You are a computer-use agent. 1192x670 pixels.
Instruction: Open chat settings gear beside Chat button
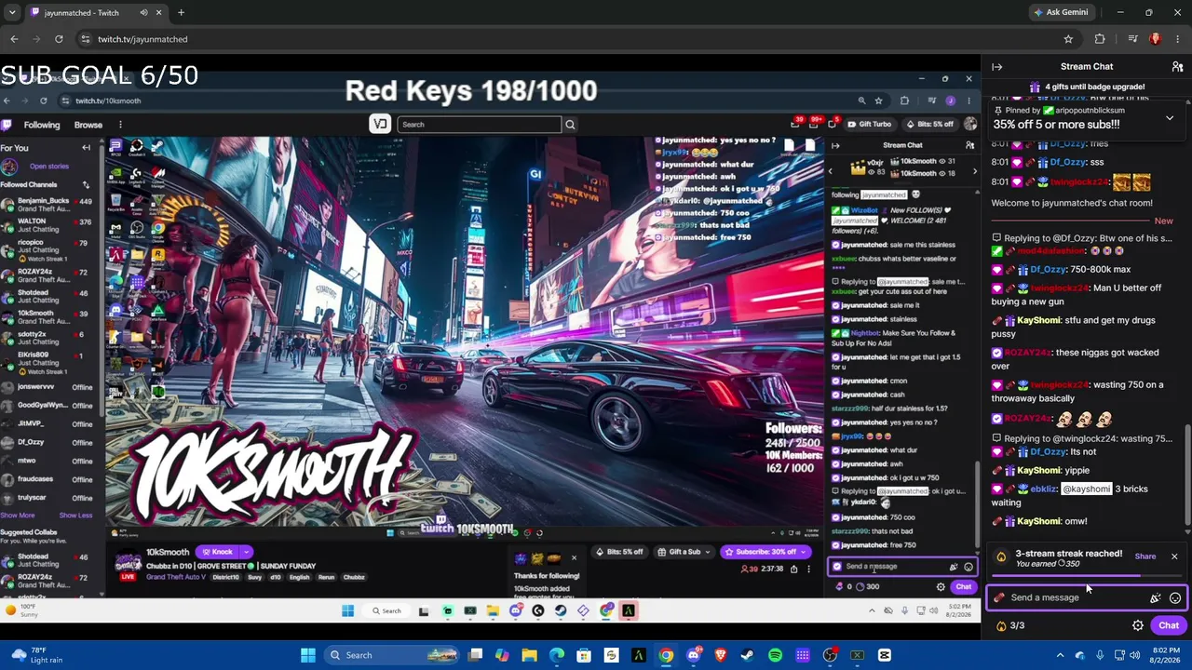1138,625
